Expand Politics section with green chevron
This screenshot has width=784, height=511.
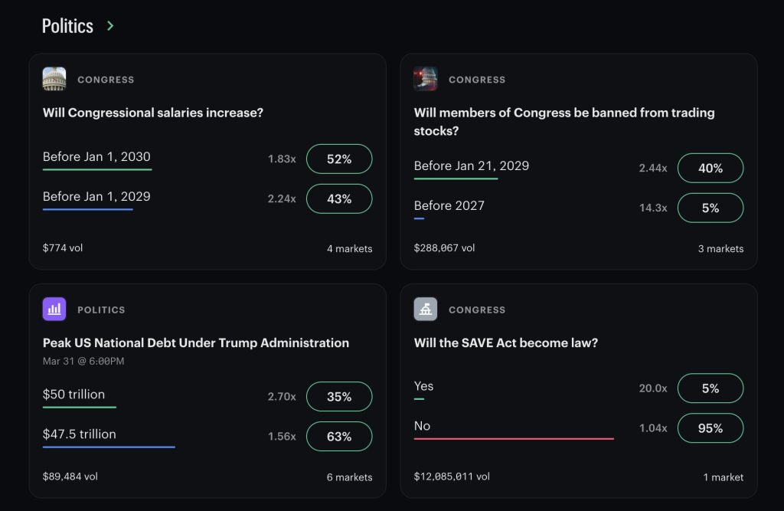tap(110, 26)
